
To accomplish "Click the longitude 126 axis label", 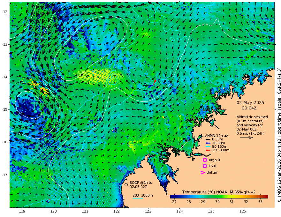I will point(243,211).
